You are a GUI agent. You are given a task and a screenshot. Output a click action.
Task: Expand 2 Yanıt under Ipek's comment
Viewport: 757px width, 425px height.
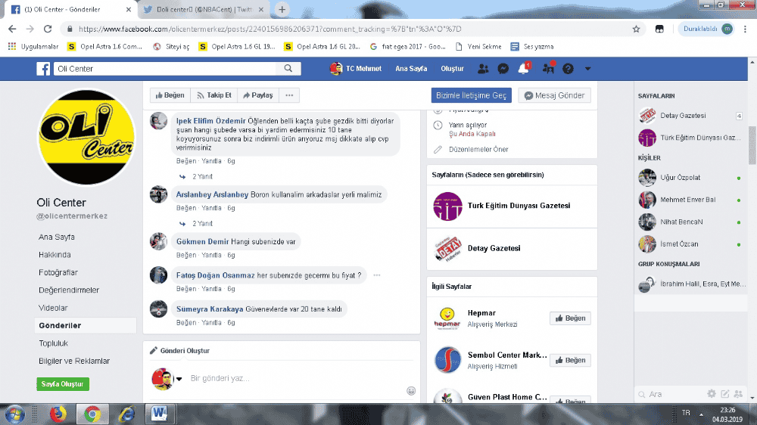tap(202, 176)
